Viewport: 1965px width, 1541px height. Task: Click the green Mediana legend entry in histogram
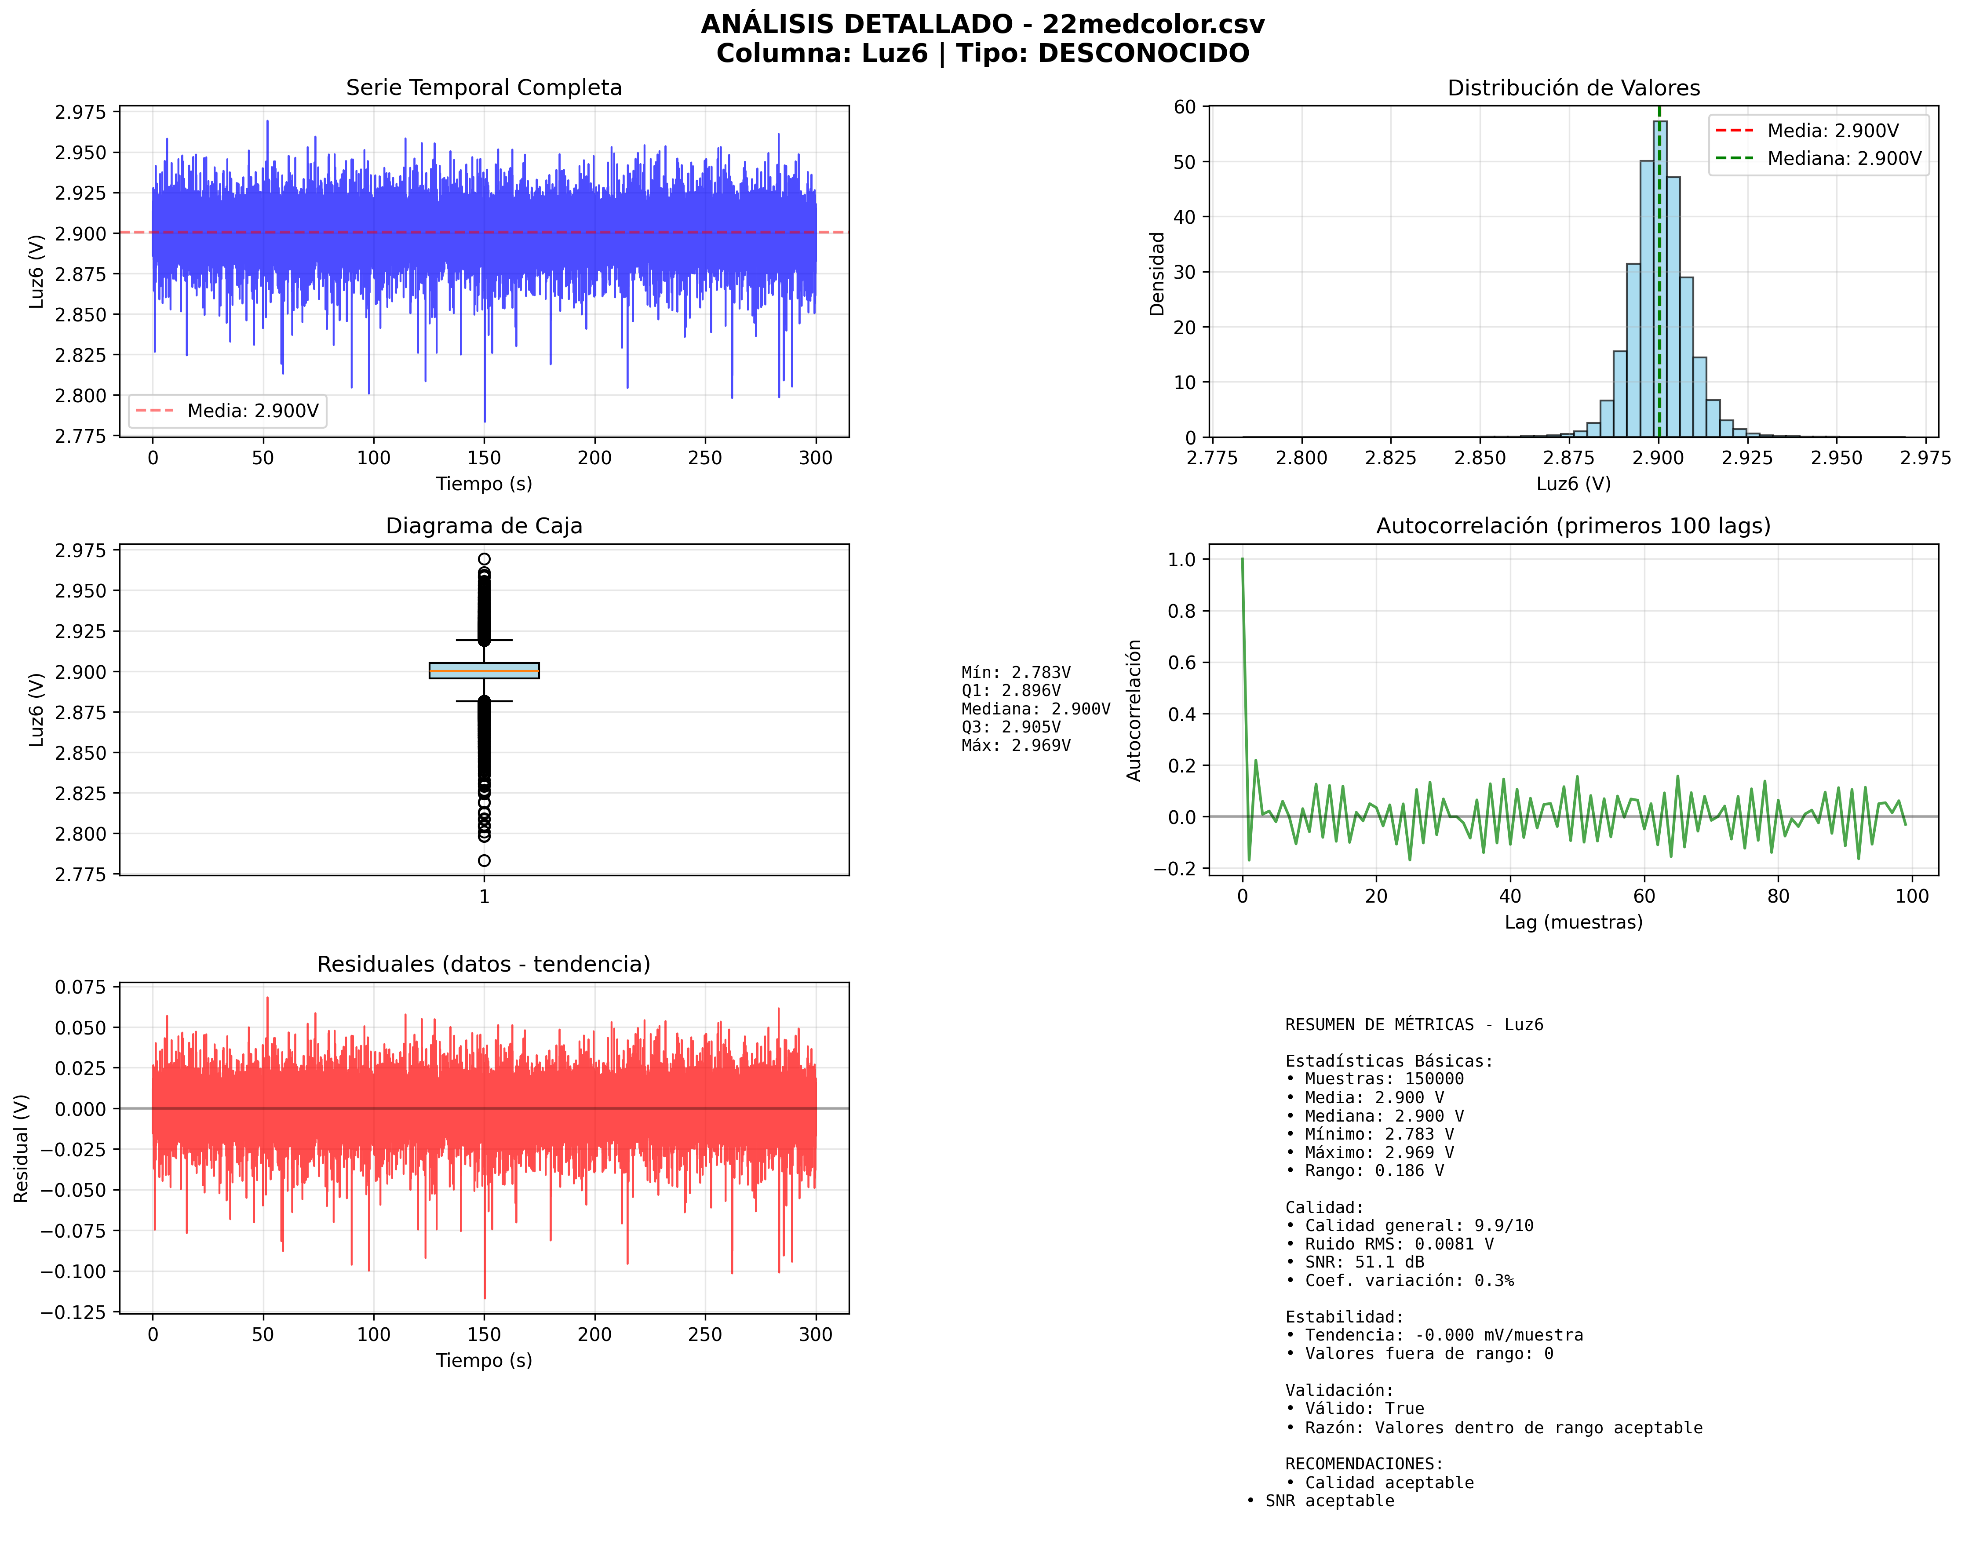1818,159
